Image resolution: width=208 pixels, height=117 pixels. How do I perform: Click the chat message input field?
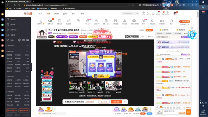pos(174,112)
